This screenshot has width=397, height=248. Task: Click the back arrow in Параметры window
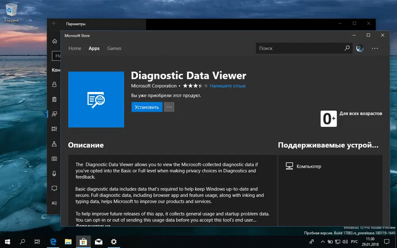54,23
